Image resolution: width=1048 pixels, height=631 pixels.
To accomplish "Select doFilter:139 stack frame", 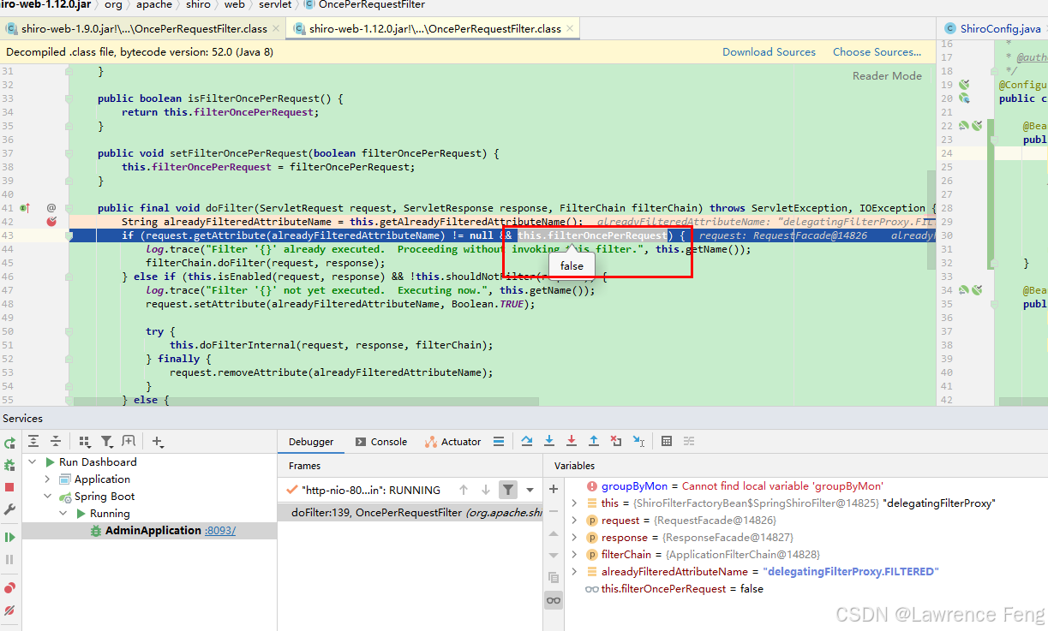I will click(x=410, y=512).
